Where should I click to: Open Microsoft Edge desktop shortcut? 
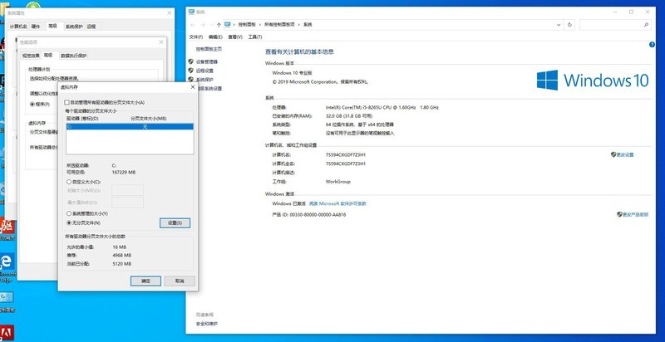tap(7, 267)
